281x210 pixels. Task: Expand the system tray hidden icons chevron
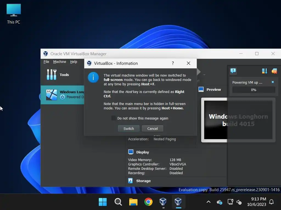point(209,202)
